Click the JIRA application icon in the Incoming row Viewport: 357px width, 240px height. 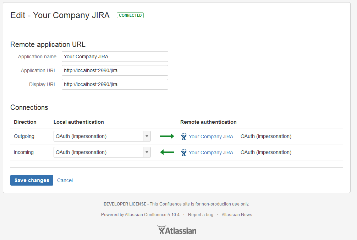(x=184, y=152)
